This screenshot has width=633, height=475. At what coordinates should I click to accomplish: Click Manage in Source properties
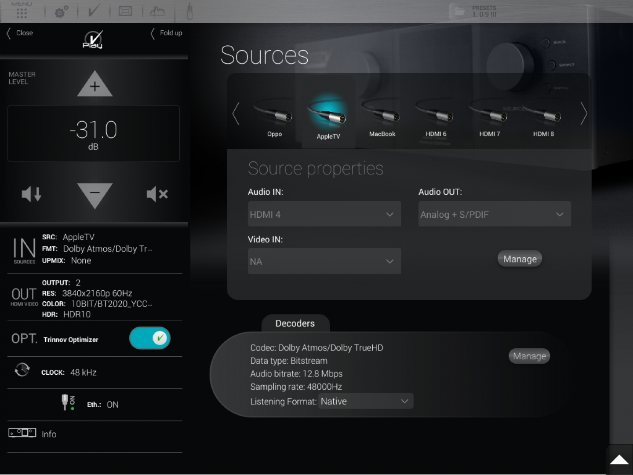[x=520, y=259]
